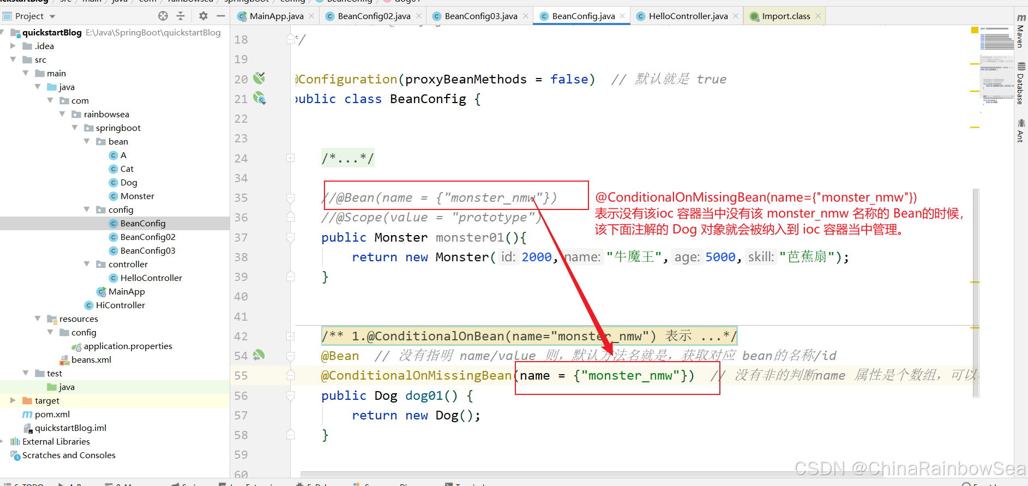Click the collapse all icon in Project panel
1028x486 pixels.
[181, 16]
